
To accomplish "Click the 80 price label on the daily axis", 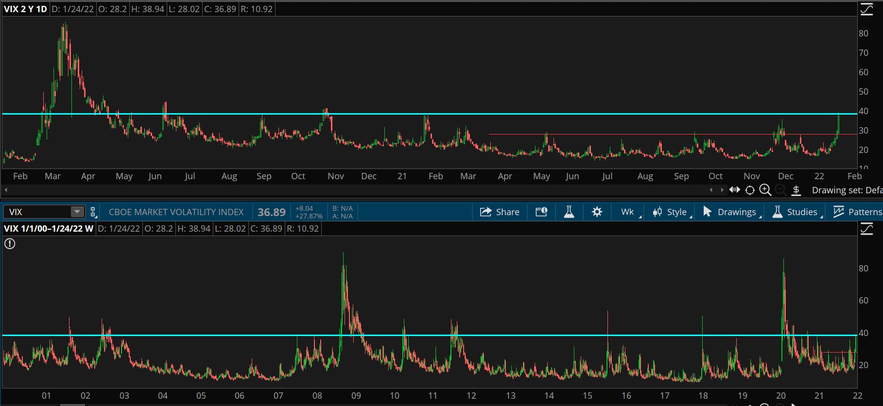I will point(864,34).
